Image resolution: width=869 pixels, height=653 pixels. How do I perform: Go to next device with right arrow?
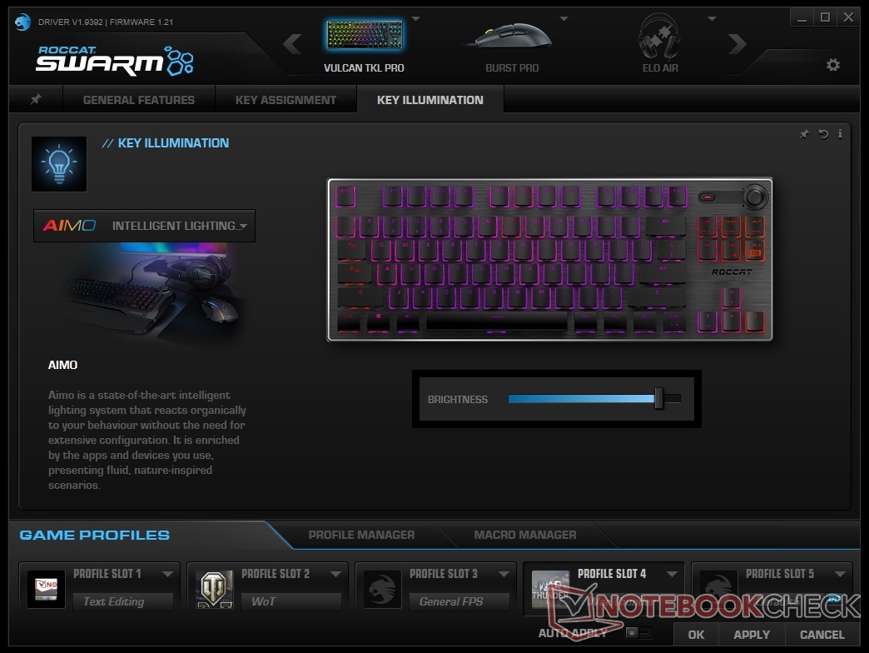click(737, 44)
